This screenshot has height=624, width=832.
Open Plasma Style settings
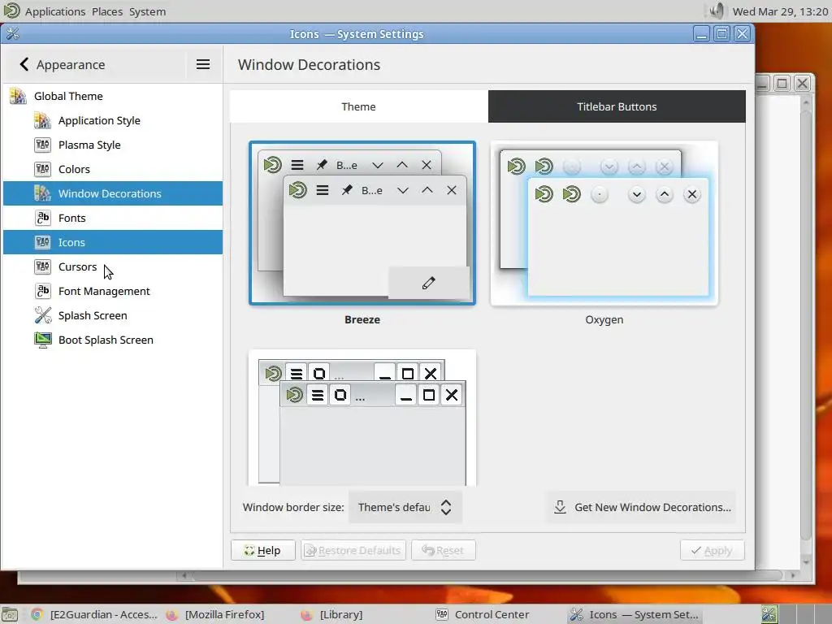112,145
